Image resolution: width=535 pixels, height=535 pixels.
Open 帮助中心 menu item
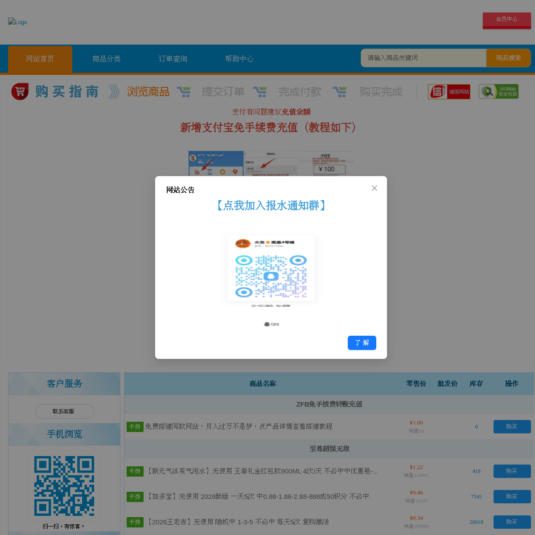click(239, 59)
